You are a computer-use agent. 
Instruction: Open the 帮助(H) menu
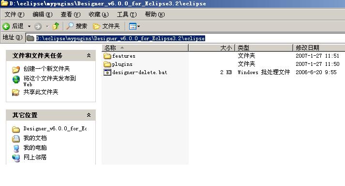[x=155, y=15]
